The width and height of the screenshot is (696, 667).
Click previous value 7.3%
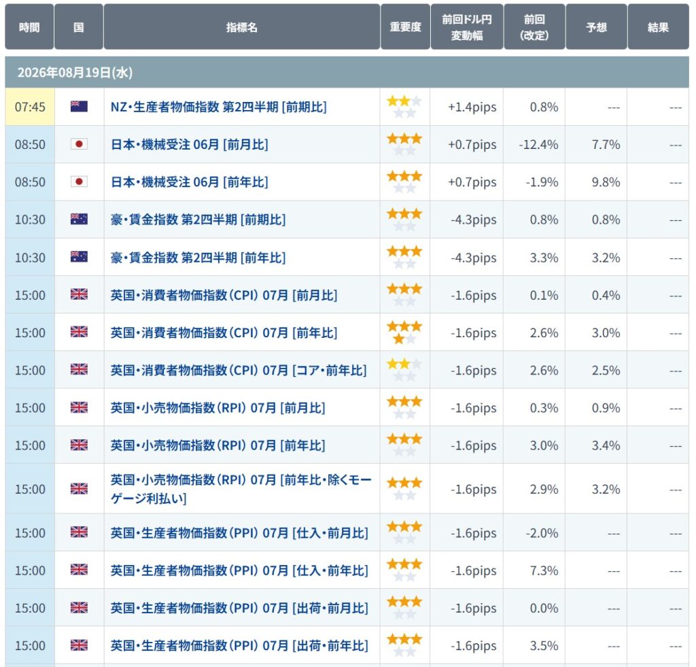click(544, 570)
